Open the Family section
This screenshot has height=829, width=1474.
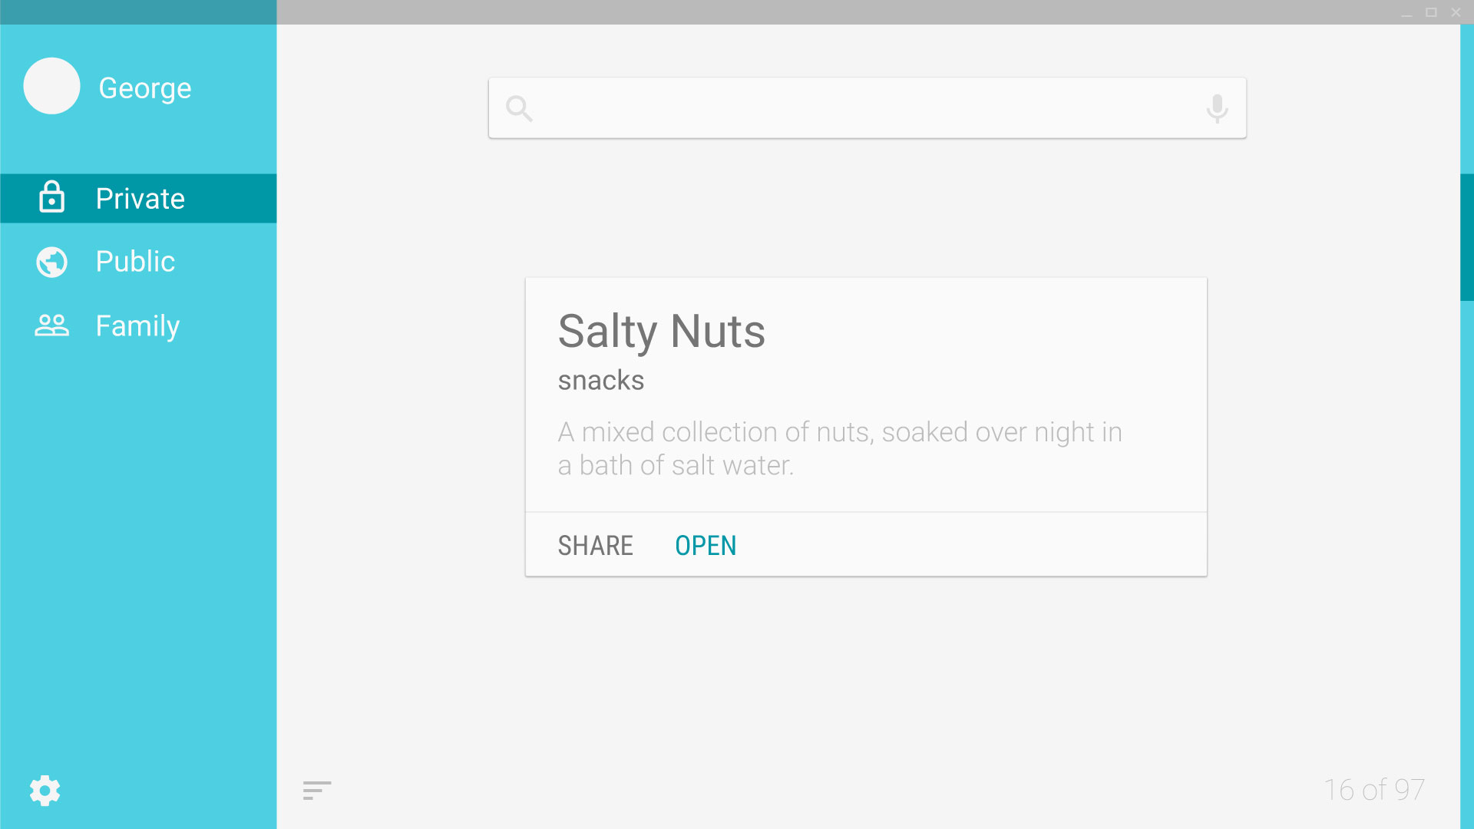138,325
